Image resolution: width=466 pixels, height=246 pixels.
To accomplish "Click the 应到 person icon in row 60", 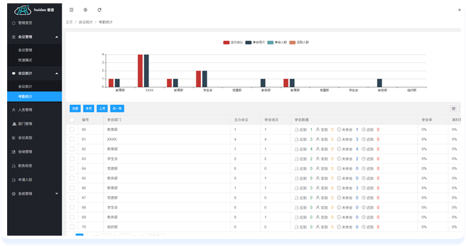I will pyautogui.click(x=296, y=129).
